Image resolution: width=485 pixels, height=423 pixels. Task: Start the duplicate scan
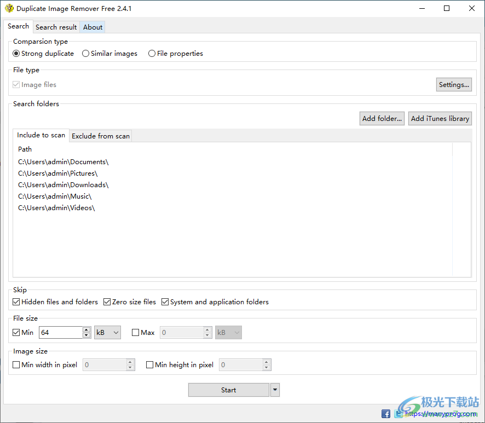pyautogui.click(x=229, y=390)
